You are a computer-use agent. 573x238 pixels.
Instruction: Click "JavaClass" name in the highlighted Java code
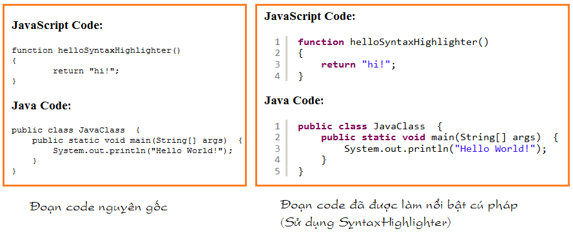pos(399,127)
